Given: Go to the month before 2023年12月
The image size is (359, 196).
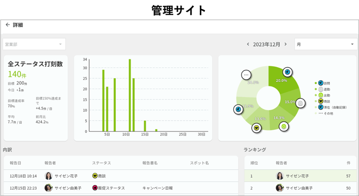Looking at the screenshot, I should pos(248,44).
